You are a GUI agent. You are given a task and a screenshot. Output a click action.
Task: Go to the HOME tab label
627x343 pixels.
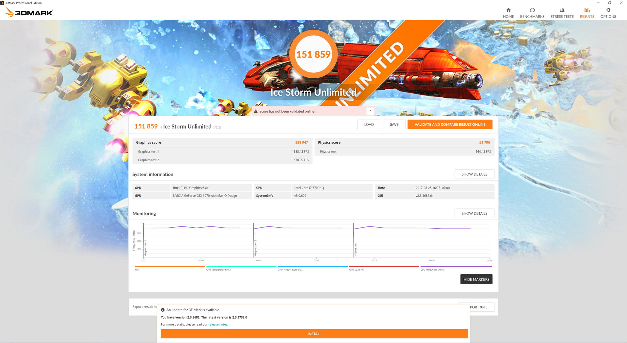point(508,17)
